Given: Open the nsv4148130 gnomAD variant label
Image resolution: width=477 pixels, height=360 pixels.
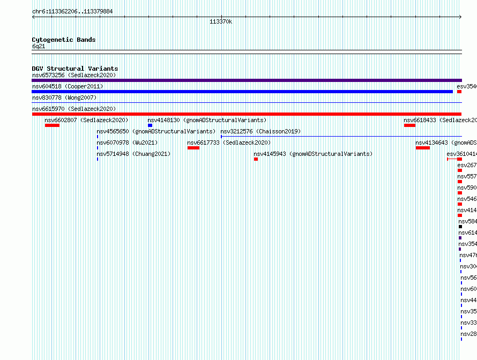Looking at the screenshot, I should pos(207,120).
